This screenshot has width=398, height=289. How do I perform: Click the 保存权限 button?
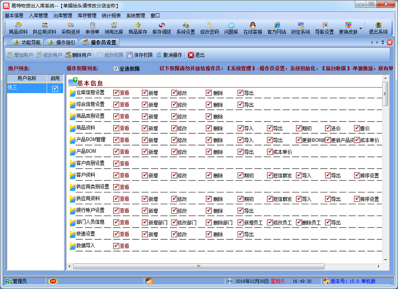coord(140,55)
